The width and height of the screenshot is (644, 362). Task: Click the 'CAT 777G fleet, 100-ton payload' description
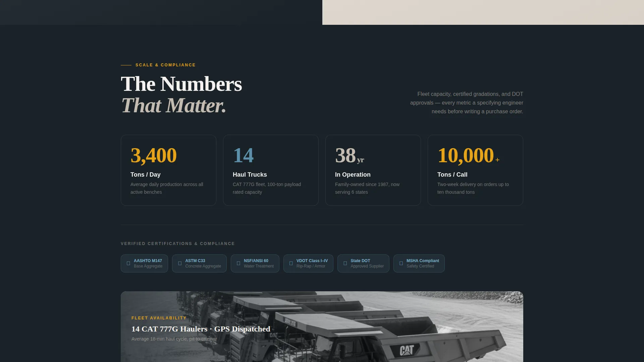coord(267,188)
